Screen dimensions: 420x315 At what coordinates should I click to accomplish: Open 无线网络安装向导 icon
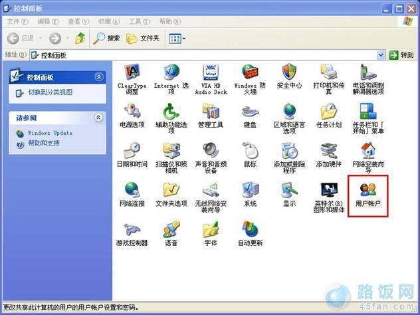pos(211,189)
